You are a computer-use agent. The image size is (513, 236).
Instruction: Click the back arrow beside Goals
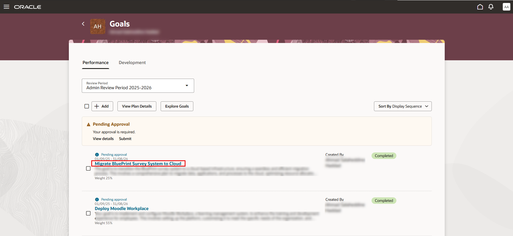click(x=83, y=24)
